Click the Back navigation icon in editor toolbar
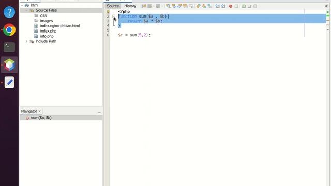The image size is (331, 186). pyautogui.click(x=149, y=6)
